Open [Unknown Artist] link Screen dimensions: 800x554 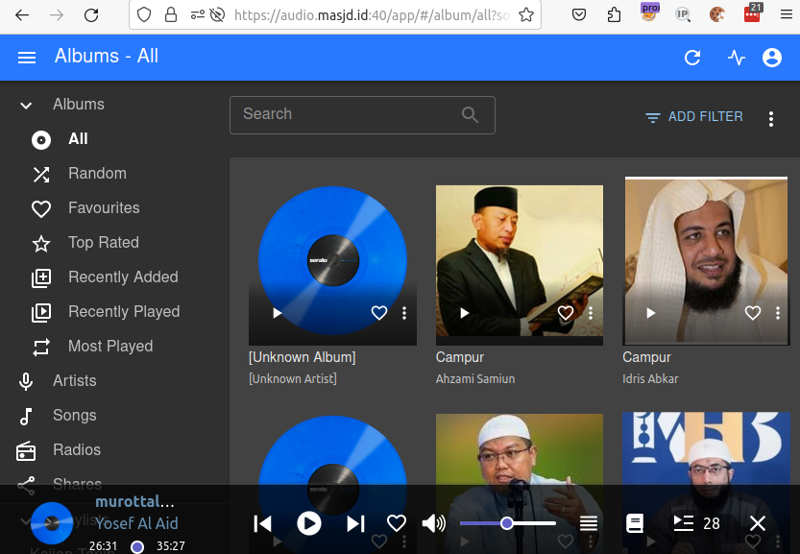(x=292, y=379)
